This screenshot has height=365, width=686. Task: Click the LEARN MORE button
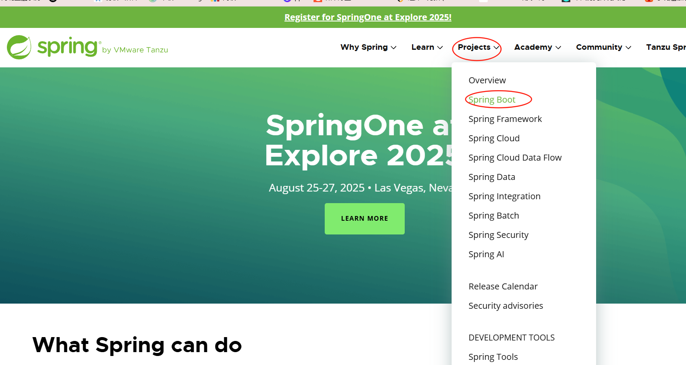click(364, 219)
